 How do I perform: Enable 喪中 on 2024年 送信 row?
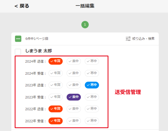[x=74, y=61]
